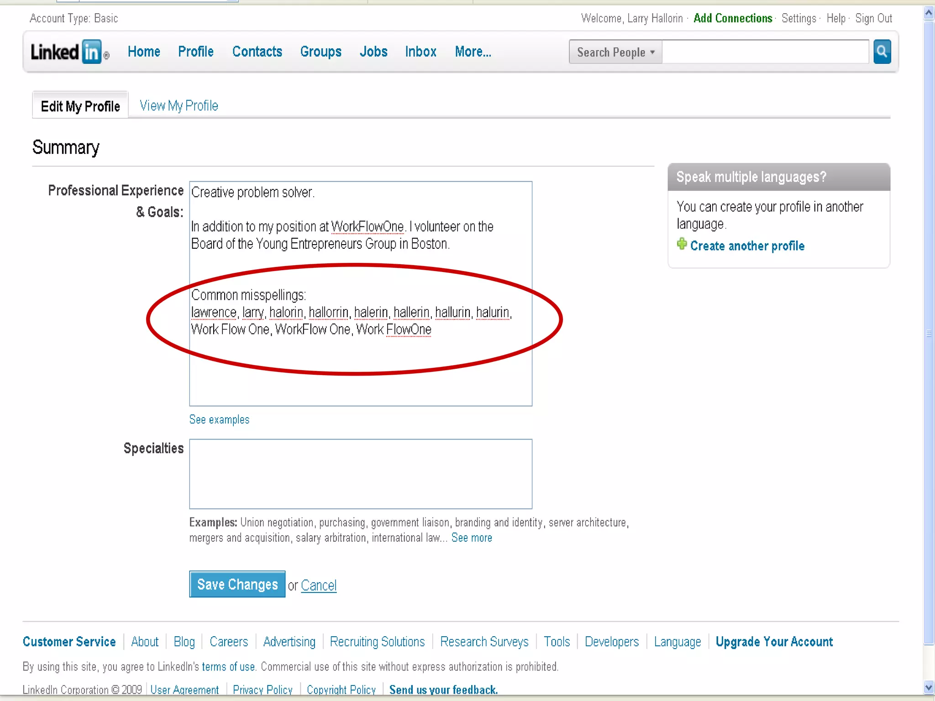This screenshot has width=935, height=701.
Task: Open the Profile menu item
Action: 195,52
